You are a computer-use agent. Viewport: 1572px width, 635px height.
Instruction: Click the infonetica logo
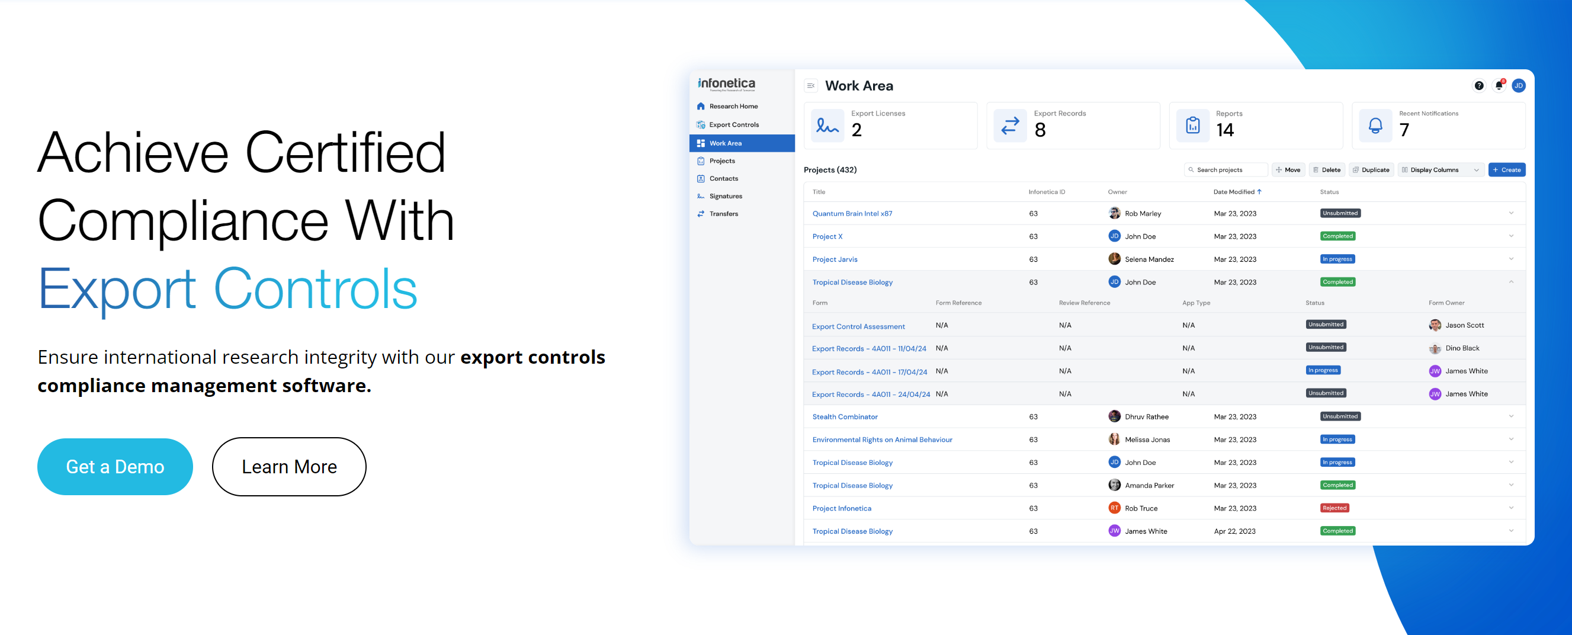(726, 83)
